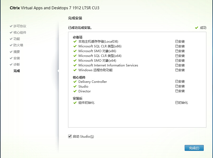This screenshot has height=158, width=213.
Task: Click the 启动 Studio(S) label text
Action: pyautogui.click(x=83, y=137)
